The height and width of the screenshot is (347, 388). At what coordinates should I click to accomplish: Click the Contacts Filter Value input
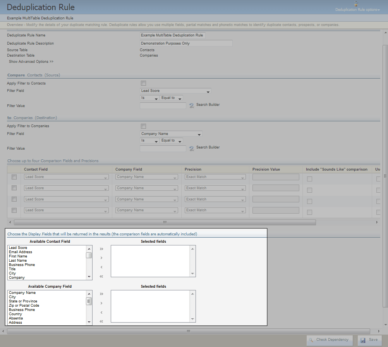[x=163, y=106]
